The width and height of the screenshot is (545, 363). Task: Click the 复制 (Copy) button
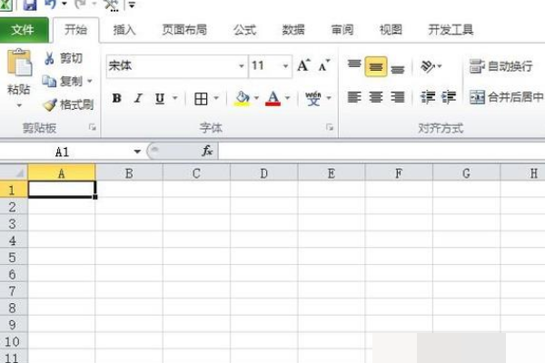62,82
